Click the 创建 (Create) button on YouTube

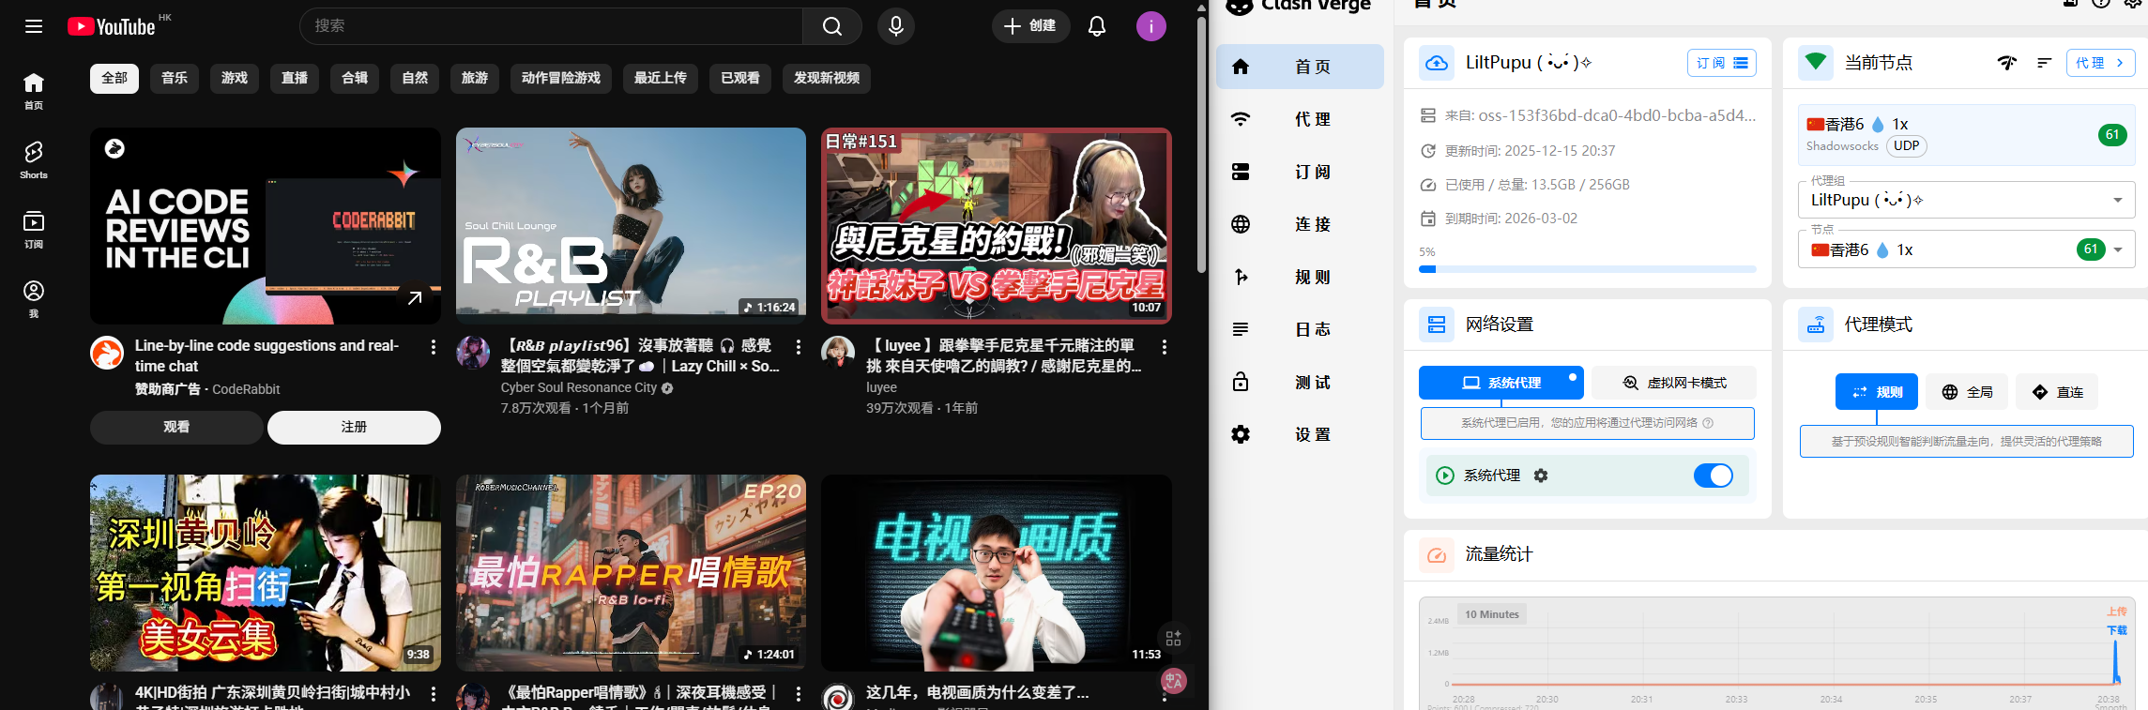1029,26
